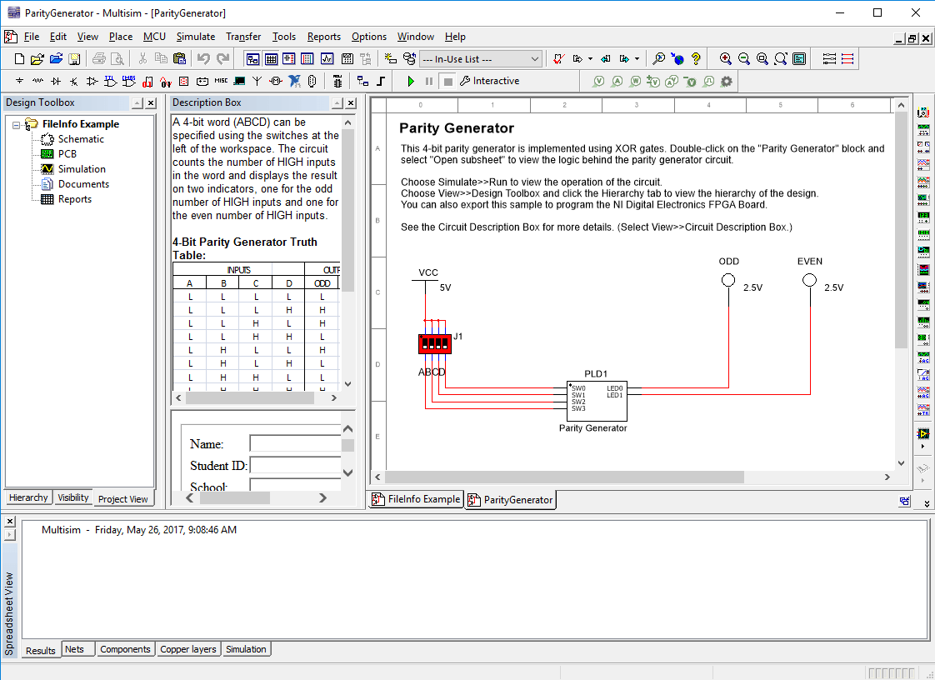This screenshot has width=935, height=680.
Task: Paste from clipboard toolbar icon
Action: coord(179,58)
